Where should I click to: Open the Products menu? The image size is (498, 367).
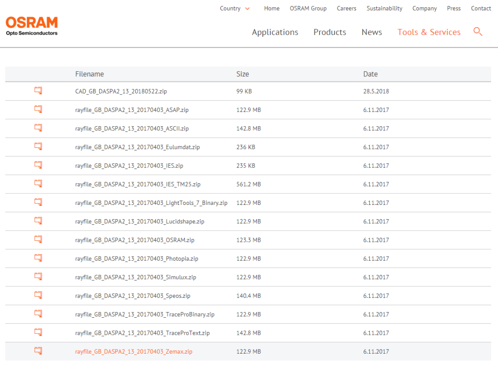[330, 32]
